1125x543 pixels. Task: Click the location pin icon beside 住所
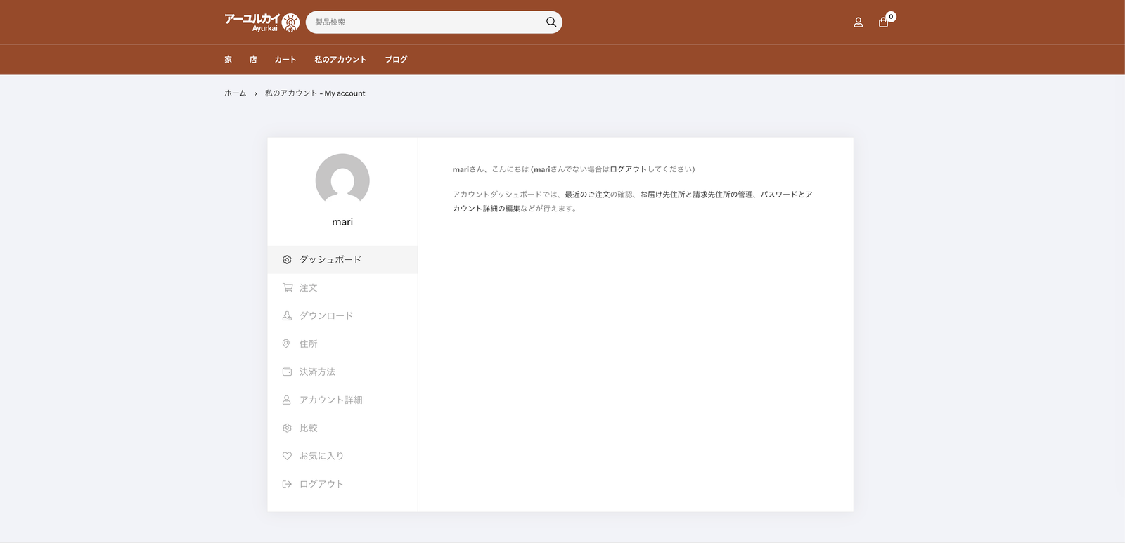pyautogui.click(x=286, y=344)
